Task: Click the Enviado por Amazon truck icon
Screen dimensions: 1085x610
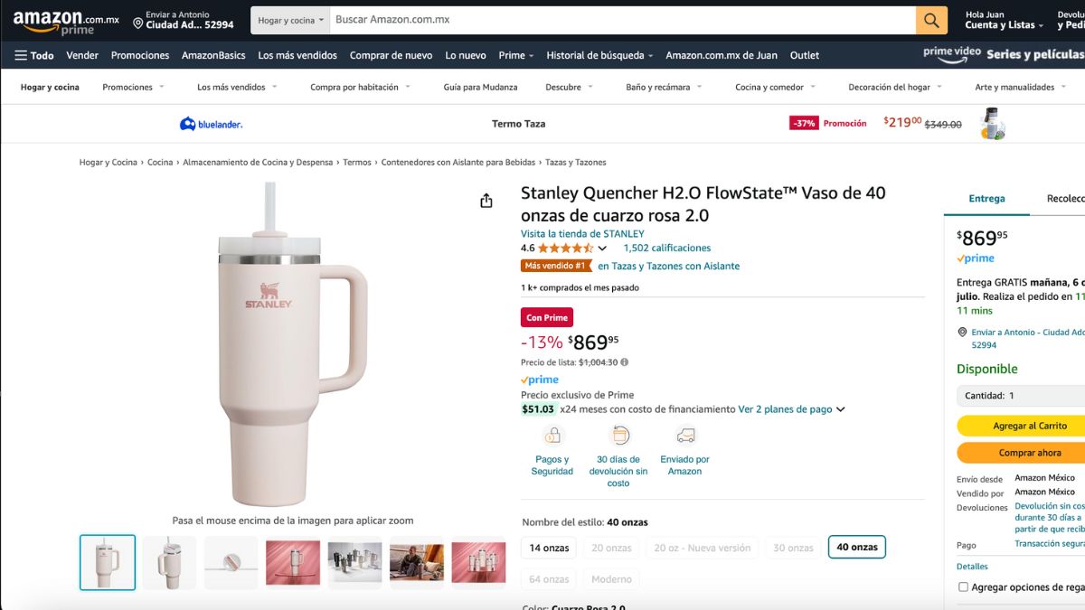Action: click(685, 436)
